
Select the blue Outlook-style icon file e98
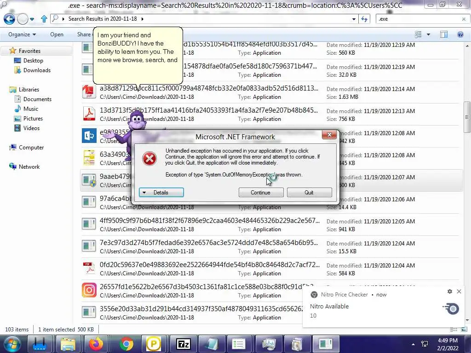(x=89, y=136)
